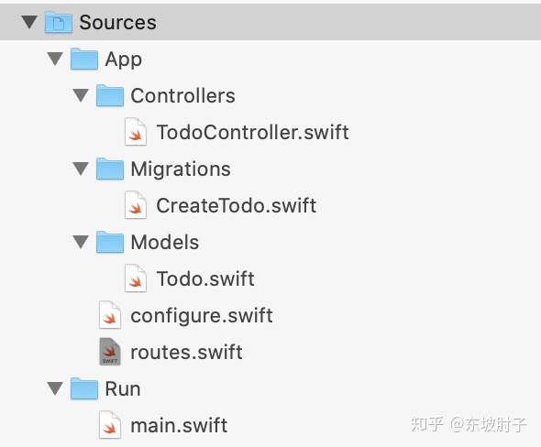Collapse the Migrations folder triangle
541x447 pixels.
(81, 169)
